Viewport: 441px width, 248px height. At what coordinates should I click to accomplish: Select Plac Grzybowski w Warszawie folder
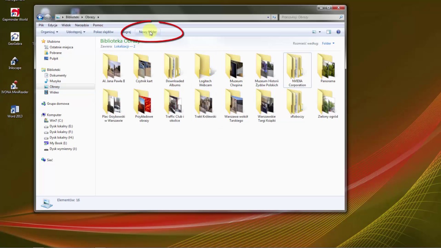[x=113, y=106]
